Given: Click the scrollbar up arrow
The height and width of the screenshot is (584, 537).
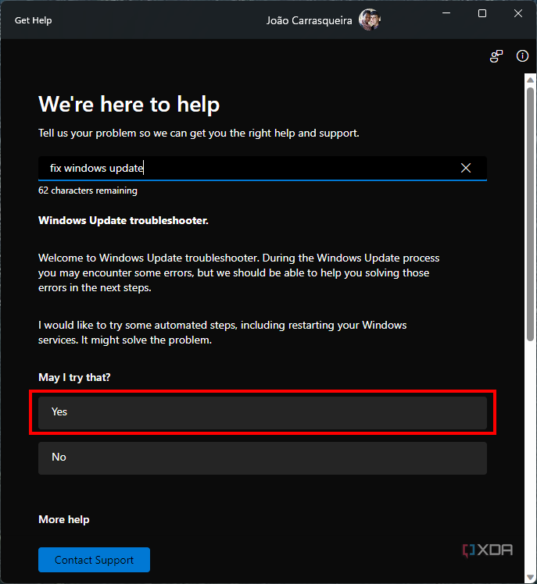Looking at the screenshot, I should point(530,80).
